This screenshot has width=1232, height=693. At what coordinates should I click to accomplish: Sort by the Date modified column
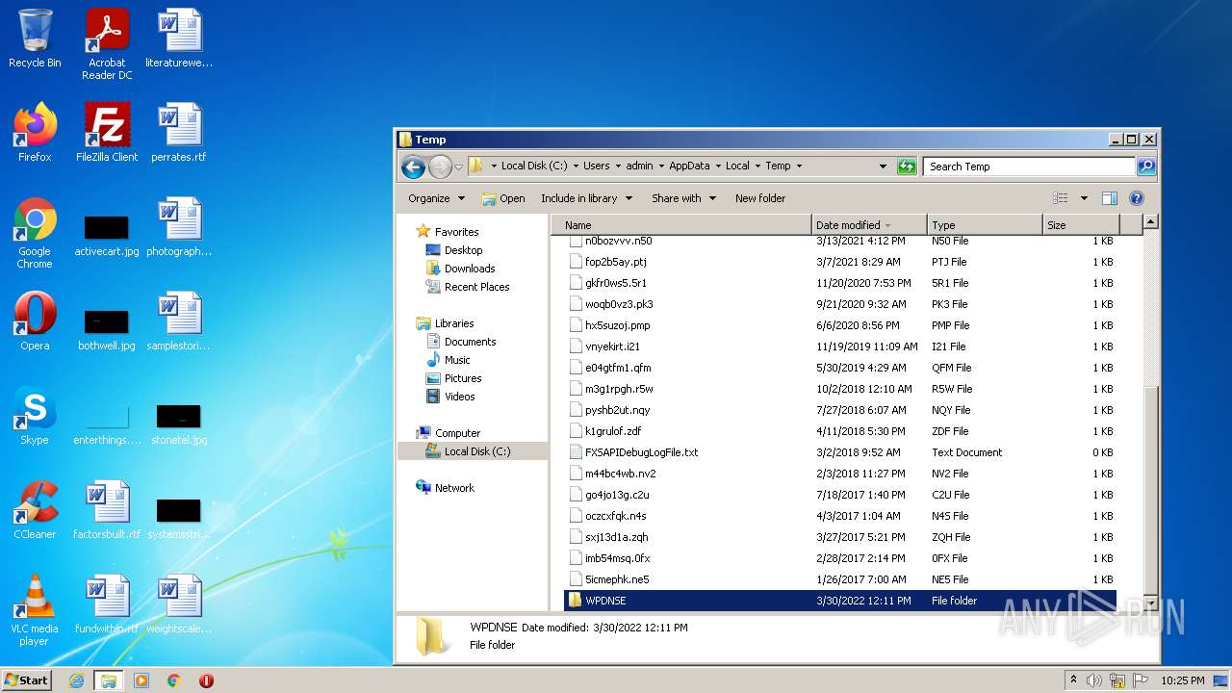click(869, 225)
